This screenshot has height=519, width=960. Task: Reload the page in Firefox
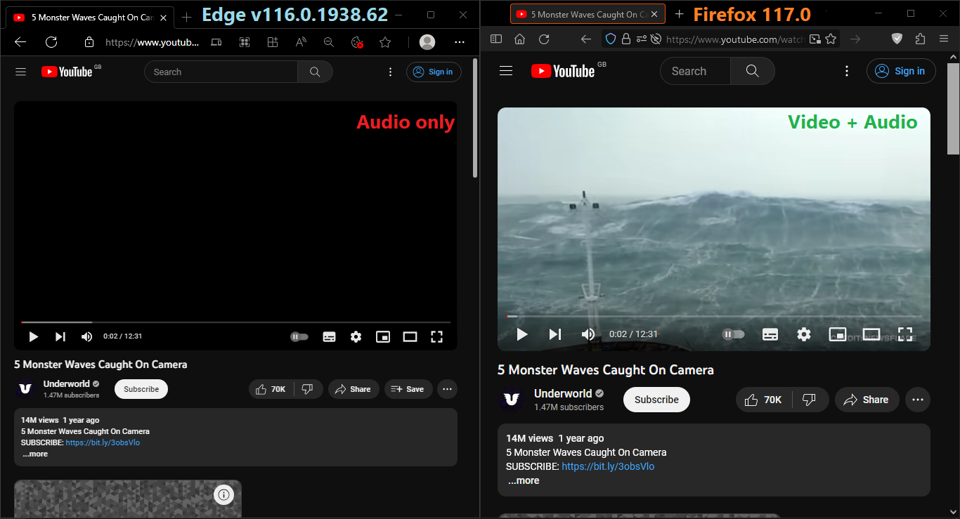[544, 39]
